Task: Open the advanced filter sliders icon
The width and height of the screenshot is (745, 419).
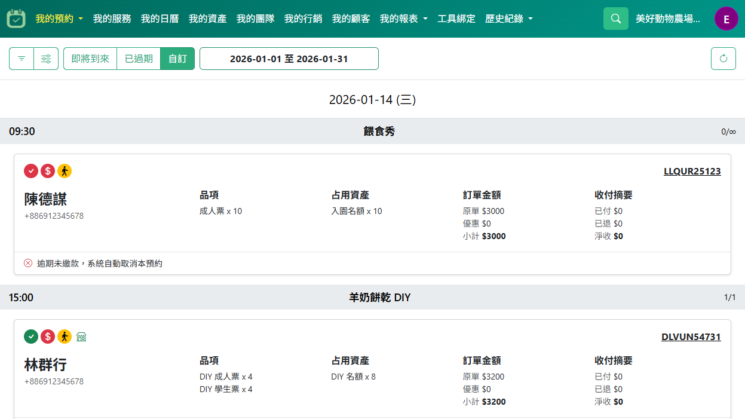Action: (x=46, y=58)
